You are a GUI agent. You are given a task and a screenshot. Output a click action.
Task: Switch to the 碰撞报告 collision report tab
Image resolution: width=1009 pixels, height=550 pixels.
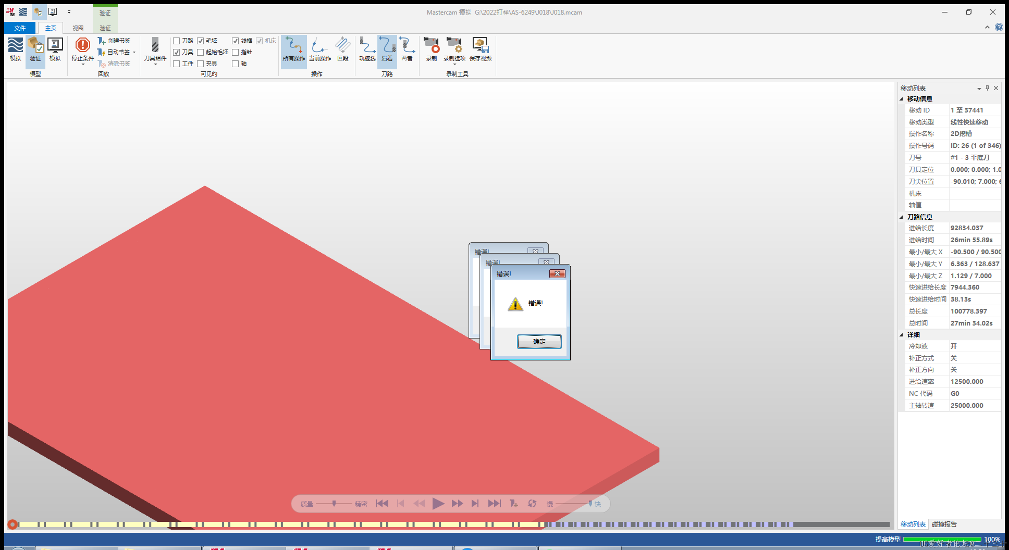coord(944,524)
